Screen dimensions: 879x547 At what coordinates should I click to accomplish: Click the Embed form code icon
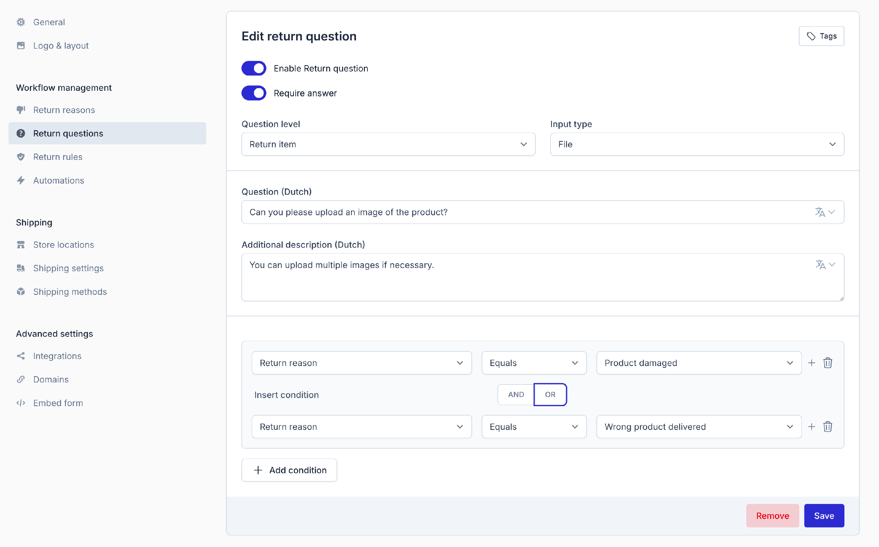[x=21, y=403]
